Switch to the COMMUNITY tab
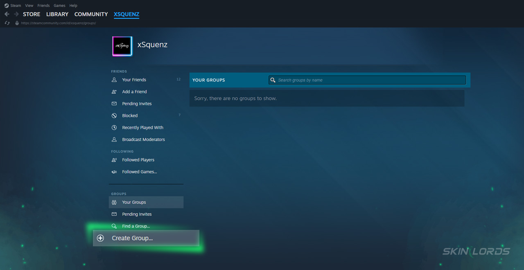Viewport: 524px width, 270px height. tap(91, 14)
